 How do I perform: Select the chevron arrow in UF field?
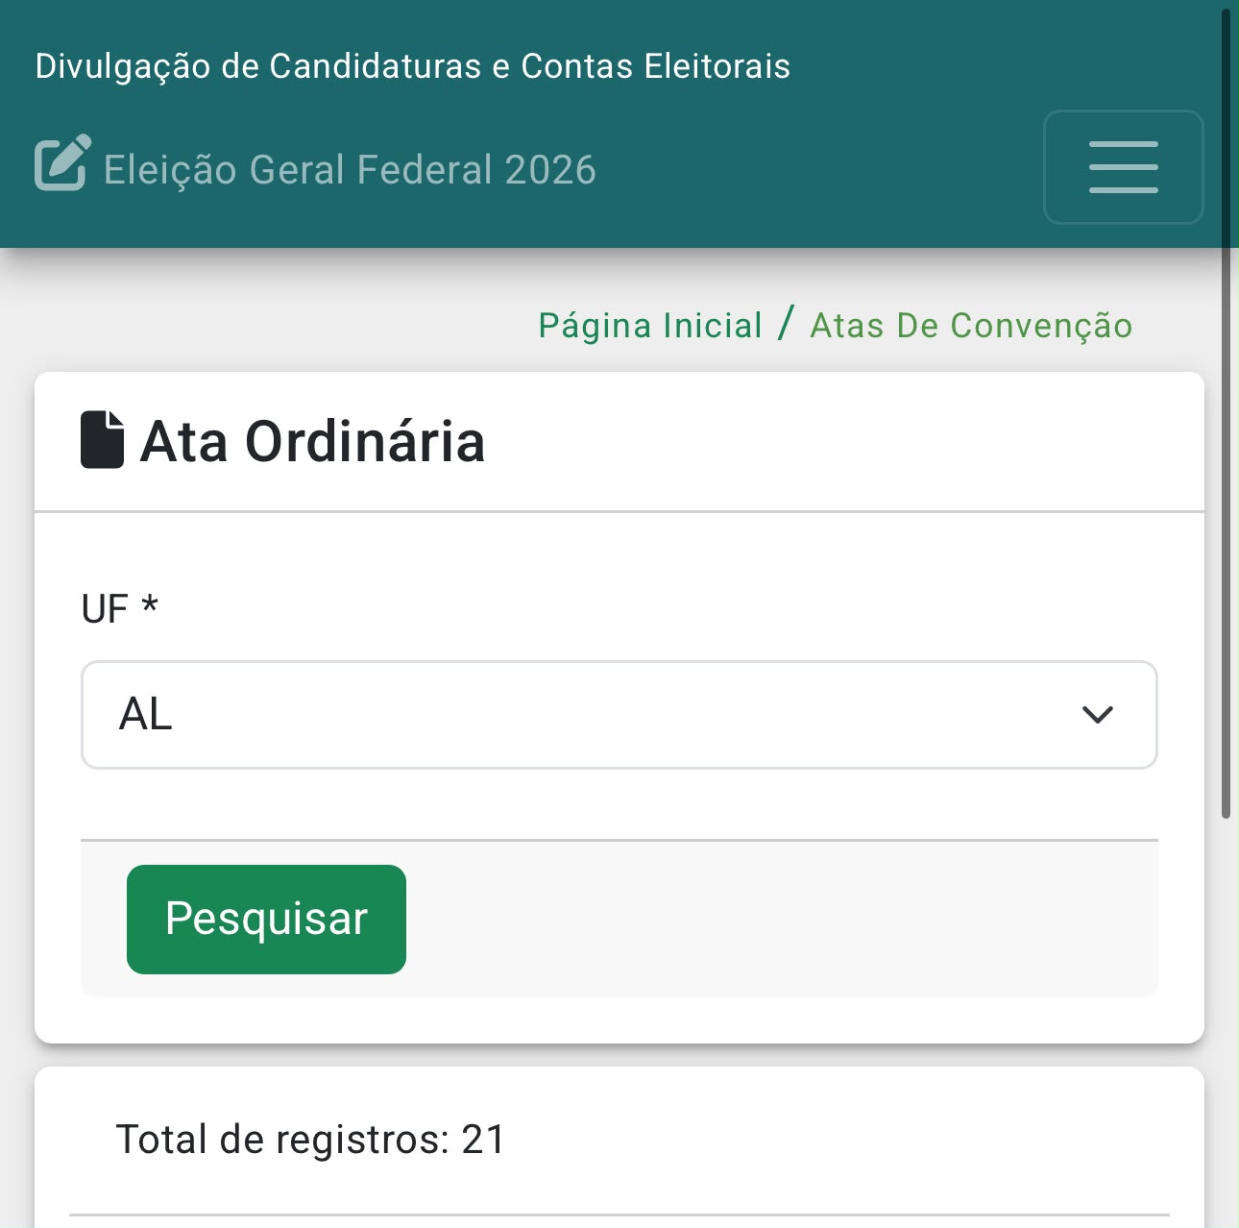point(1097,715)
